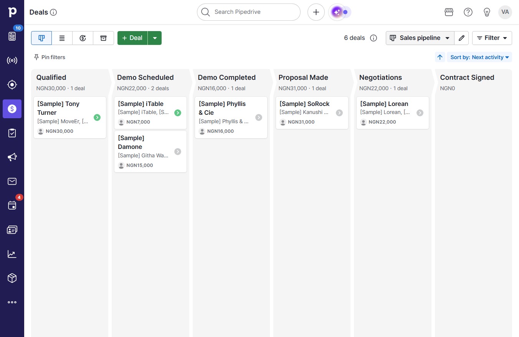
Task: Click grey activity arrow on Damone deal
Action: tap(178, 152)
